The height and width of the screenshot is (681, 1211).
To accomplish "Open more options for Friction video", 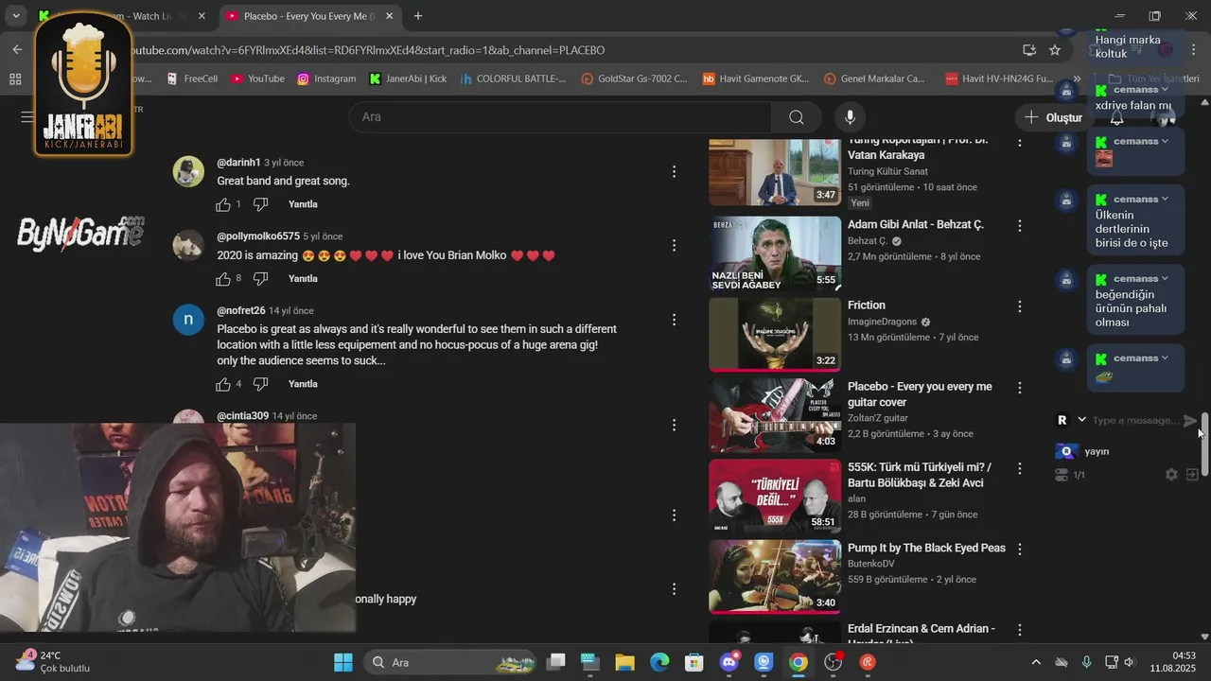I will pyautogui.click(x=1020, y=306).
